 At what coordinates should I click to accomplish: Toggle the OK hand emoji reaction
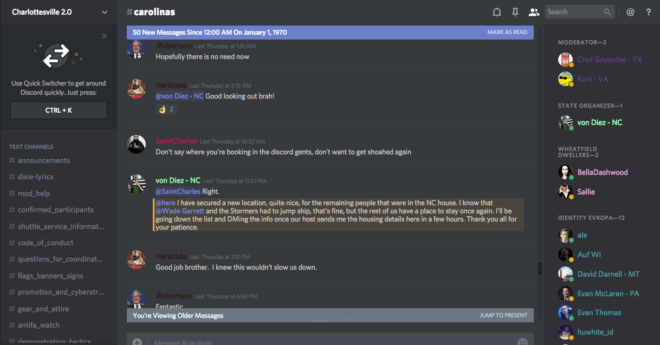166,109
